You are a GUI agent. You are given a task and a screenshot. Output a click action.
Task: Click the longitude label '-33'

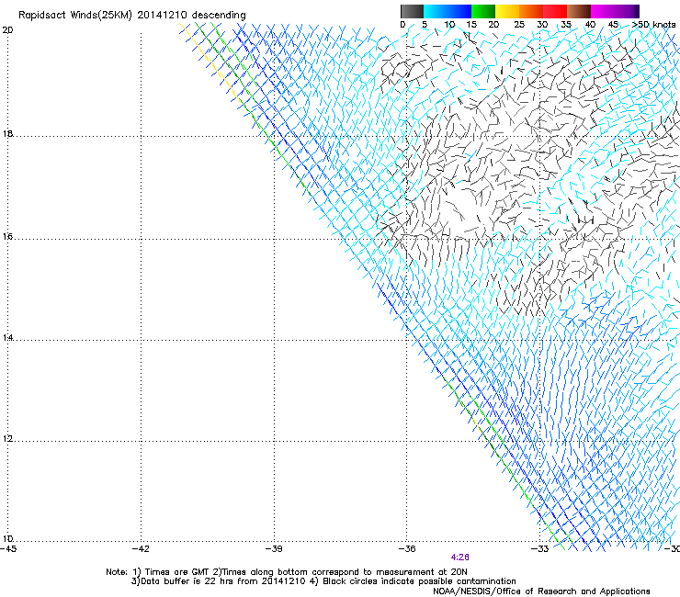[540, 549]
